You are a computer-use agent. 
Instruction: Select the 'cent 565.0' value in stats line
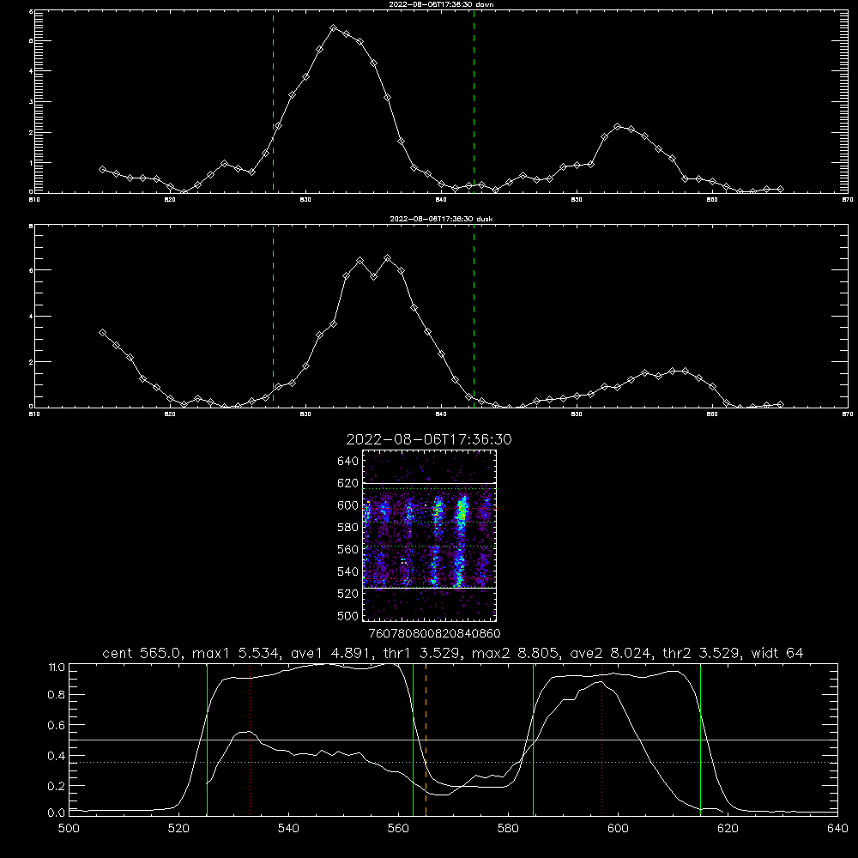142,653
